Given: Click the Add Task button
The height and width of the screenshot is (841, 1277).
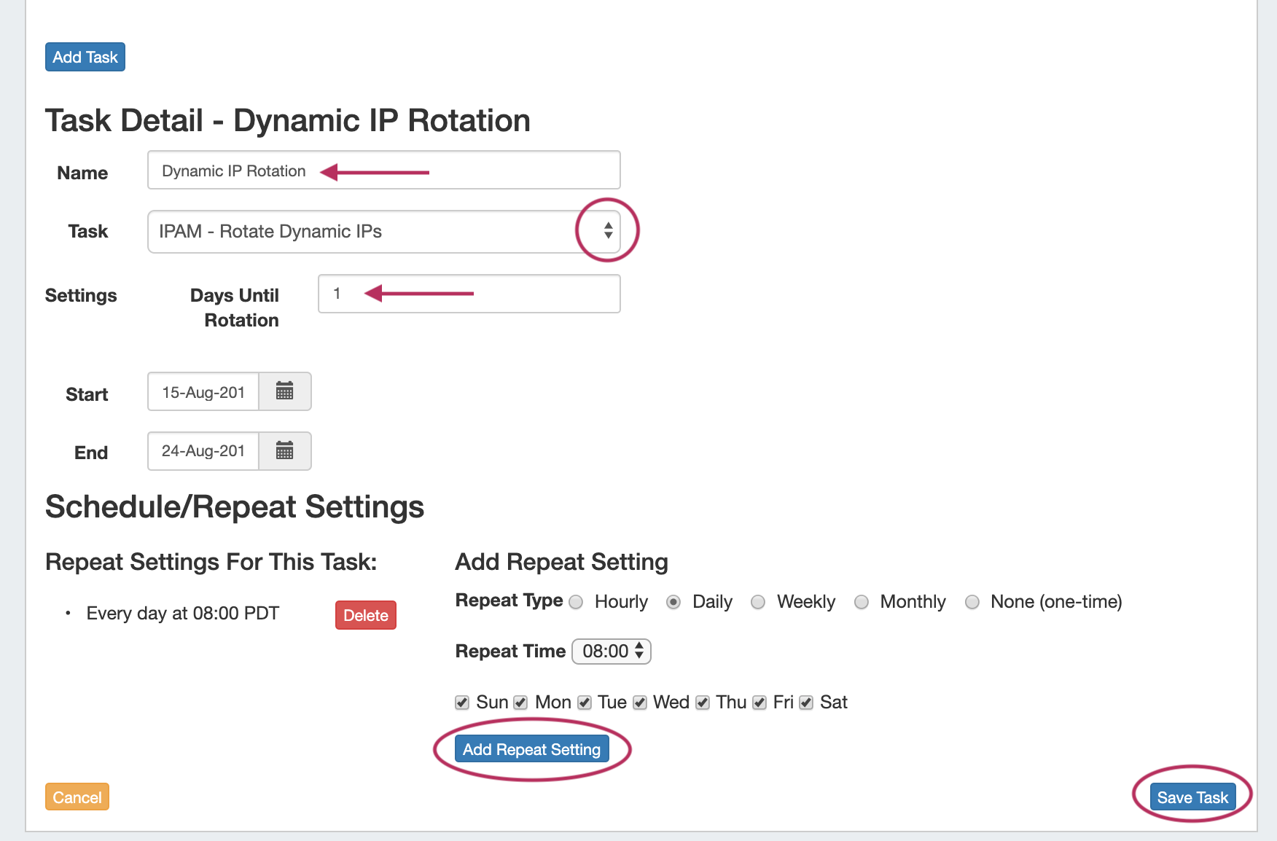Looking at the screenshot, I should coord(85,57).
